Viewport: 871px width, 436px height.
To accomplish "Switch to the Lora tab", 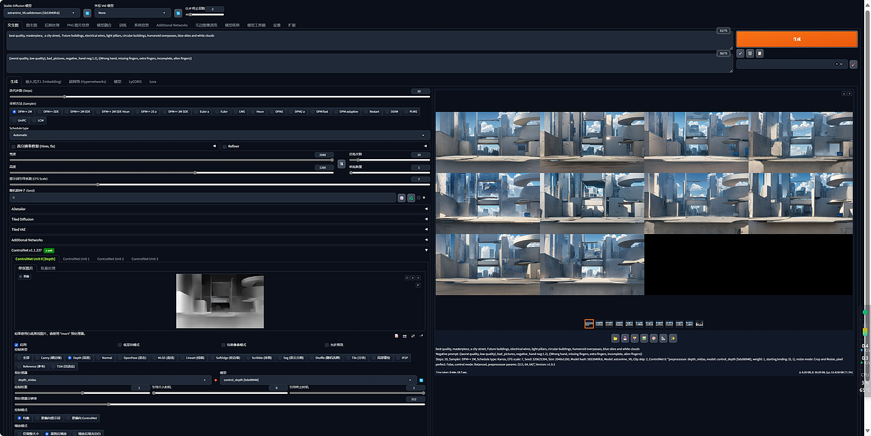I will (x=152, y=81).
